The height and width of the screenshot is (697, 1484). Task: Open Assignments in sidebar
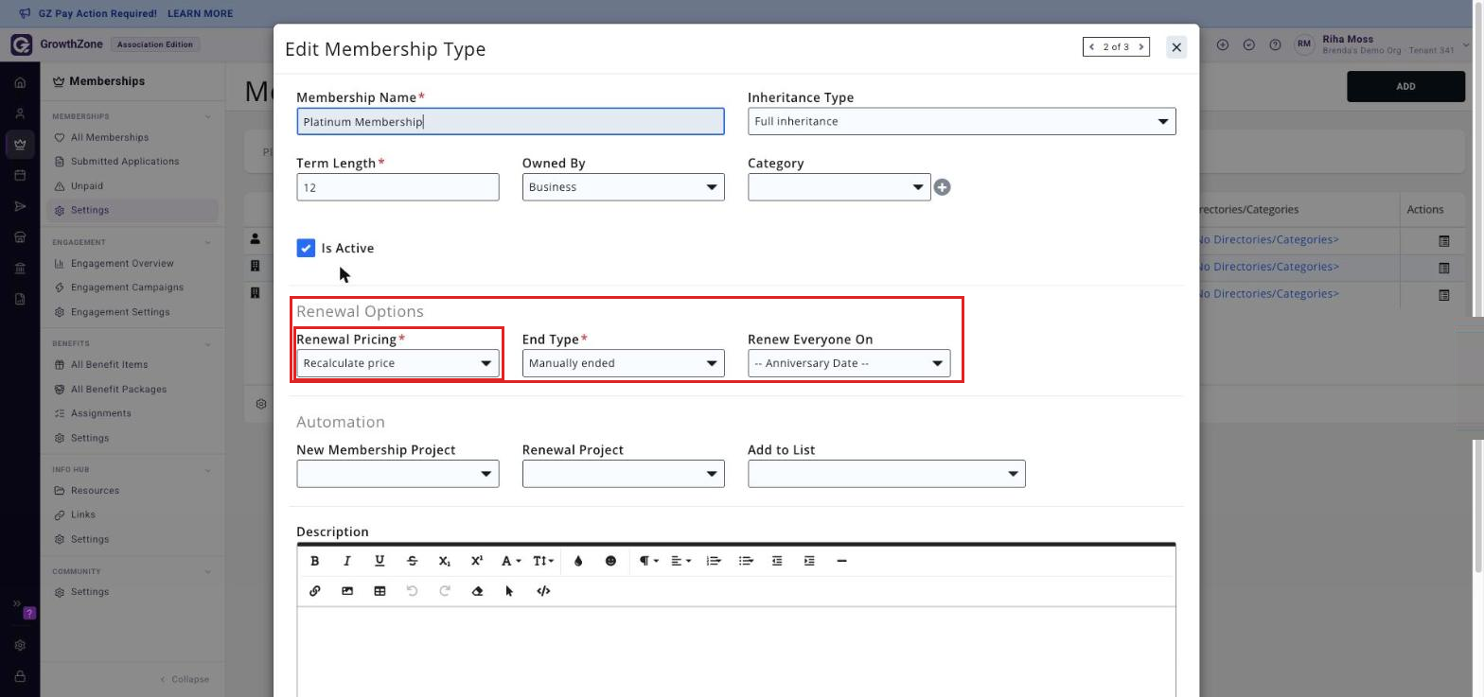pyautogui.click(x=100, y=413)
